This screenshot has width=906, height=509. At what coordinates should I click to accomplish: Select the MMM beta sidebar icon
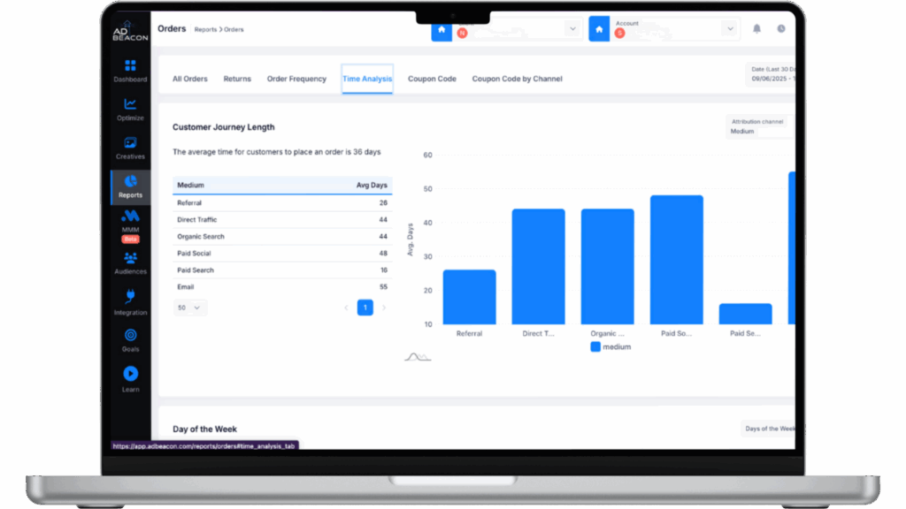coord(130,216)
